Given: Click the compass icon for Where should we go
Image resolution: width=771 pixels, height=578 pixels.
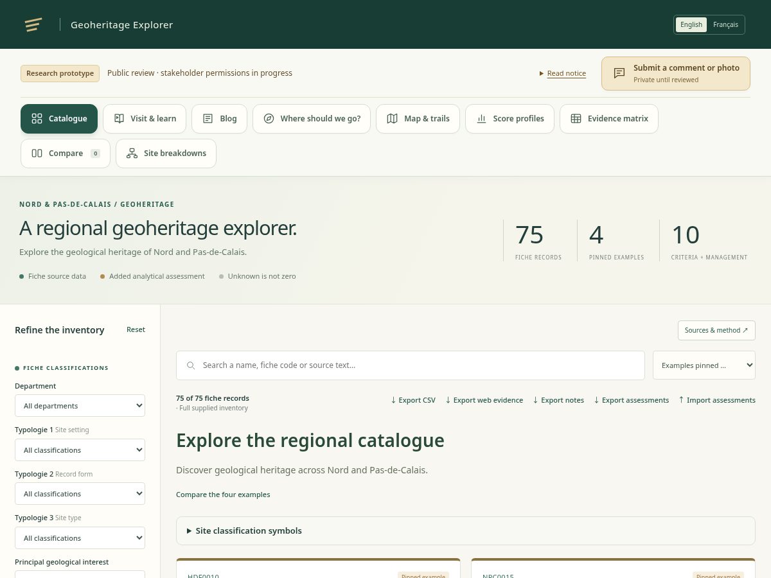Looking at the screenshot, I should 269,119.
